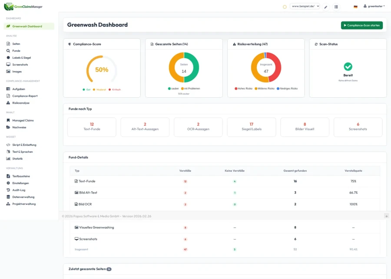
Task: Click the red 12 Verstöße badge
Action: point(185,181)
